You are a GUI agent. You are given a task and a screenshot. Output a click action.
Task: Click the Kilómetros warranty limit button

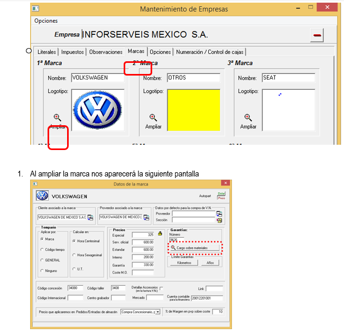(x=184, y=263)
